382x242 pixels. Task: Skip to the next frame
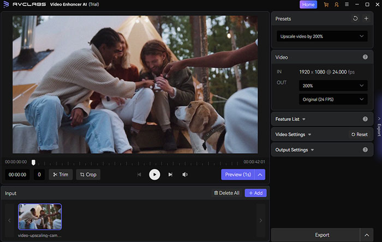click(170, 174)
